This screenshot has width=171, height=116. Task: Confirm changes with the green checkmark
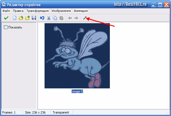(6, 18)
